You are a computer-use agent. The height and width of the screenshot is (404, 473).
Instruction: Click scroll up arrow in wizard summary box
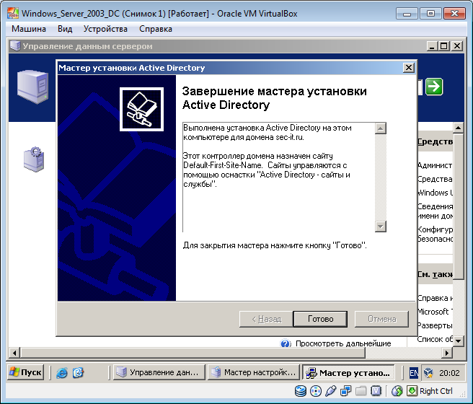pos(381,128)
